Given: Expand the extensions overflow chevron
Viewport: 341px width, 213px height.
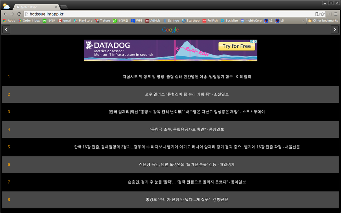Looking at the screenshot, I should [329, 14].
